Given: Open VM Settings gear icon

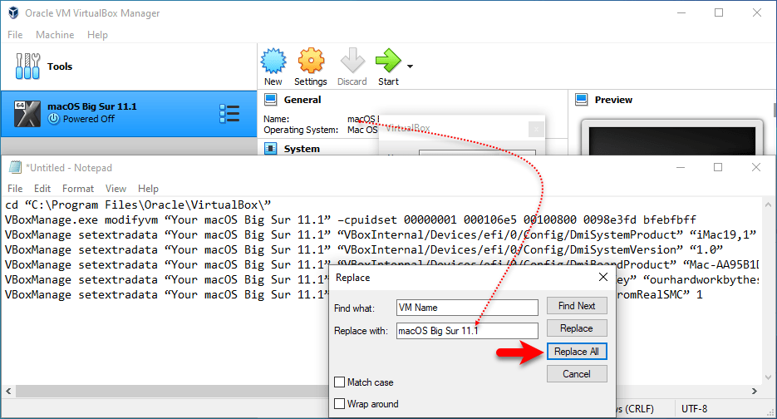Looking at the screenshot, I should click(311, 61).
